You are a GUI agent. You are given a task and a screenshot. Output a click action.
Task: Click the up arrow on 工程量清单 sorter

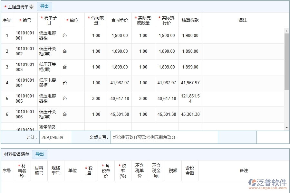31,5
